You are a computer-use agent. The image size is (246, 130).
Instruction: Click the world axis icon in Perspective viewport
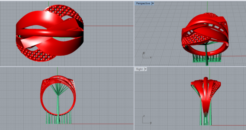147,55
